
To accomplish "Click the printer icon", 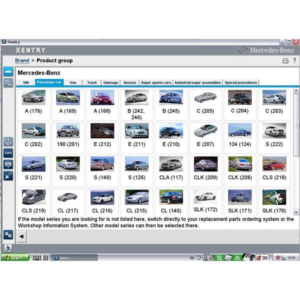I will [285, 61].
